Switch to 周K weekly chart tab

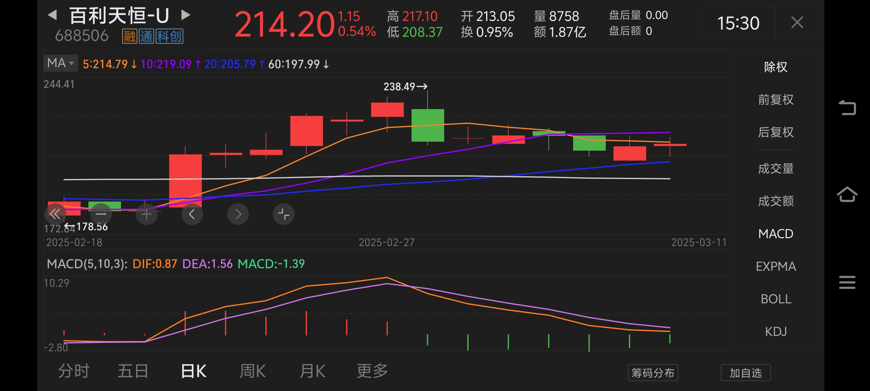pyautogui.click(x=252, y=371)
